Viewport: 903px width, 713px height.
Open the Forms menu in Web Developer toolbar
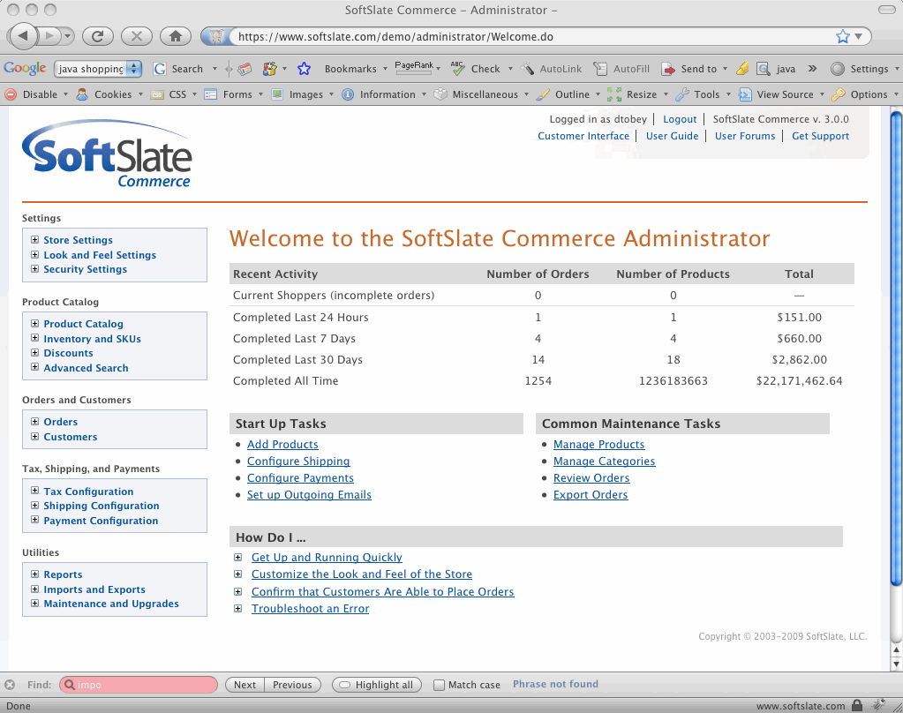click(233, 94)
